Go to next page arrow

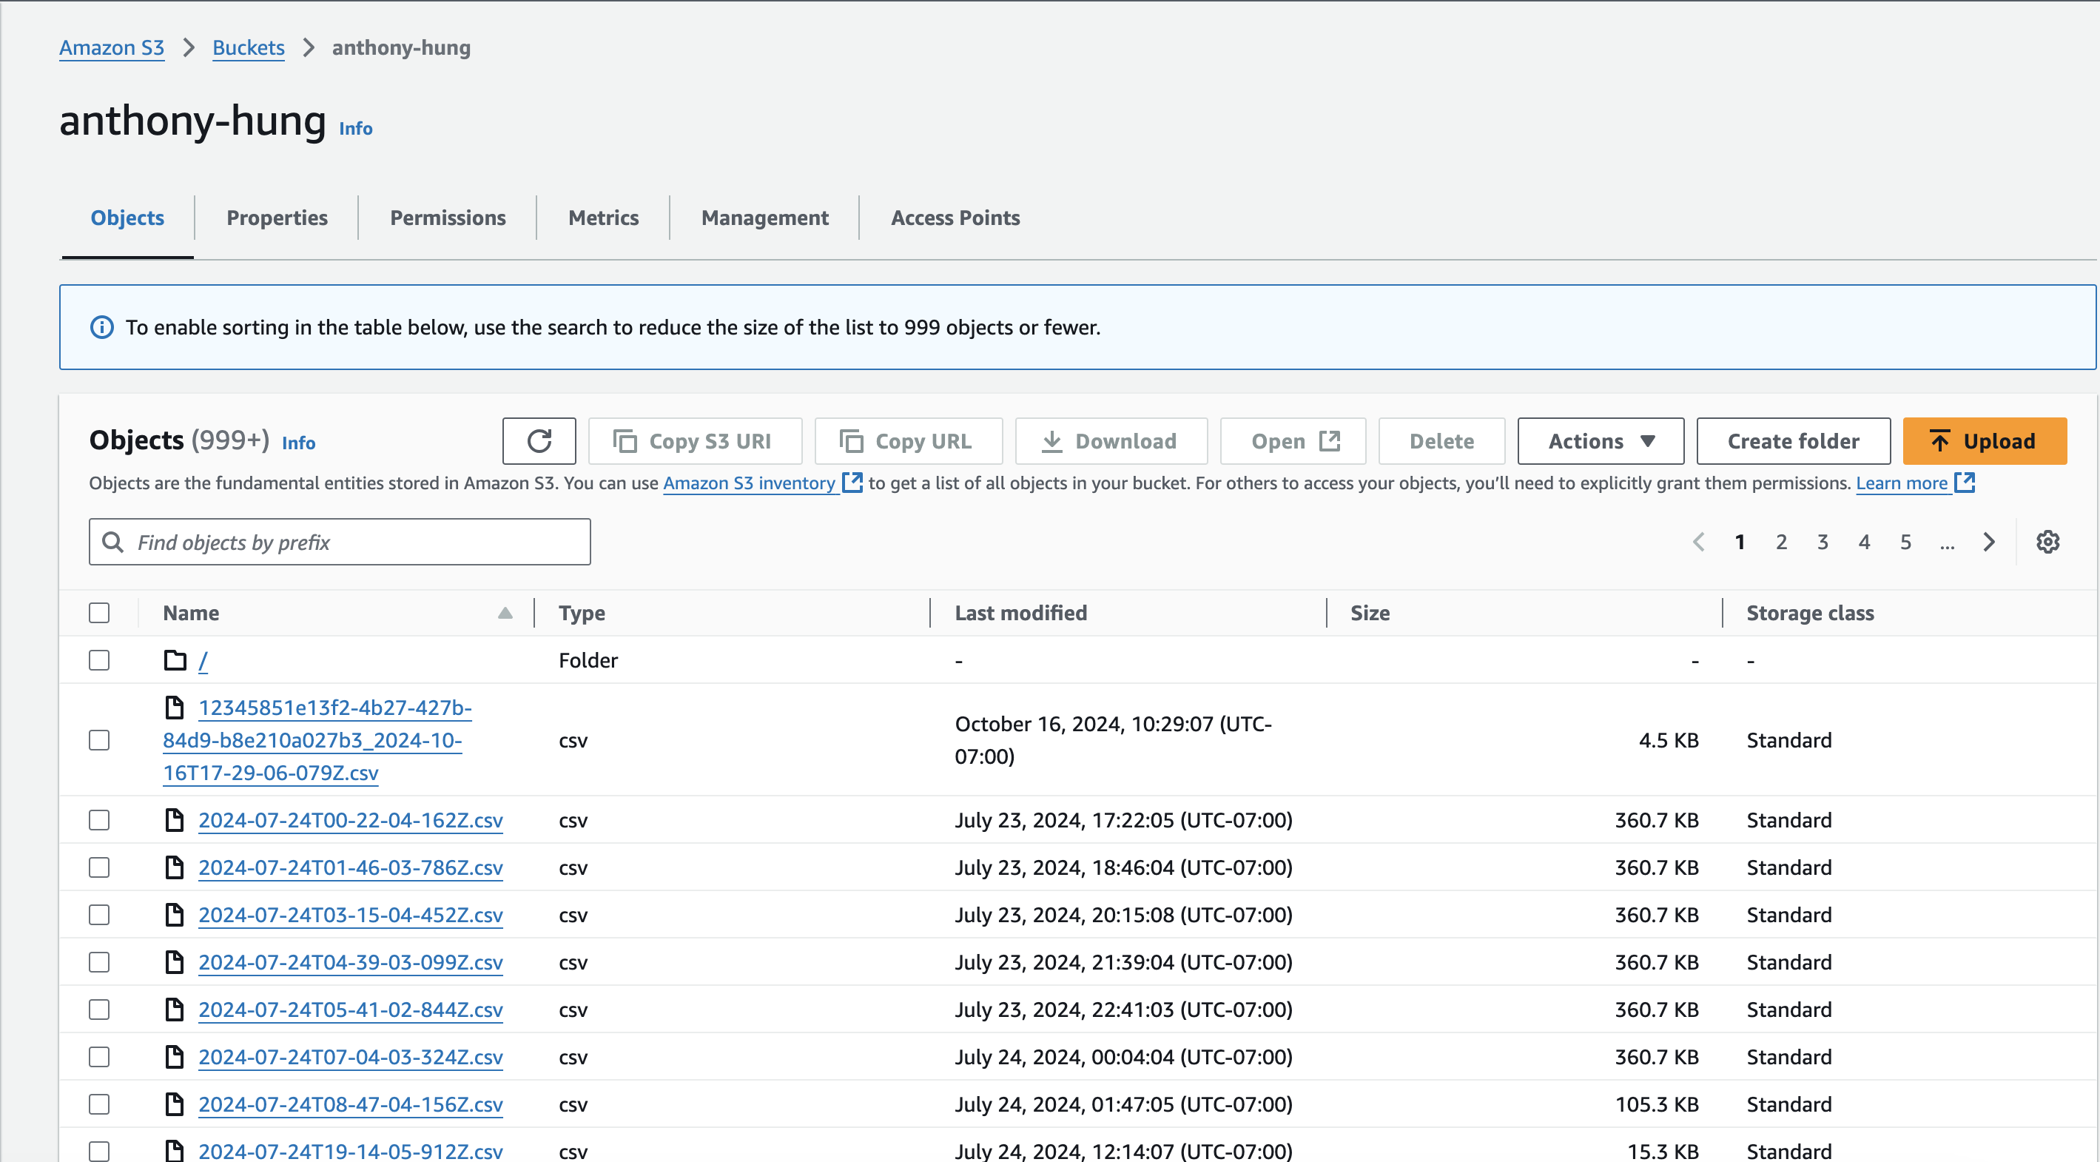1989,543
